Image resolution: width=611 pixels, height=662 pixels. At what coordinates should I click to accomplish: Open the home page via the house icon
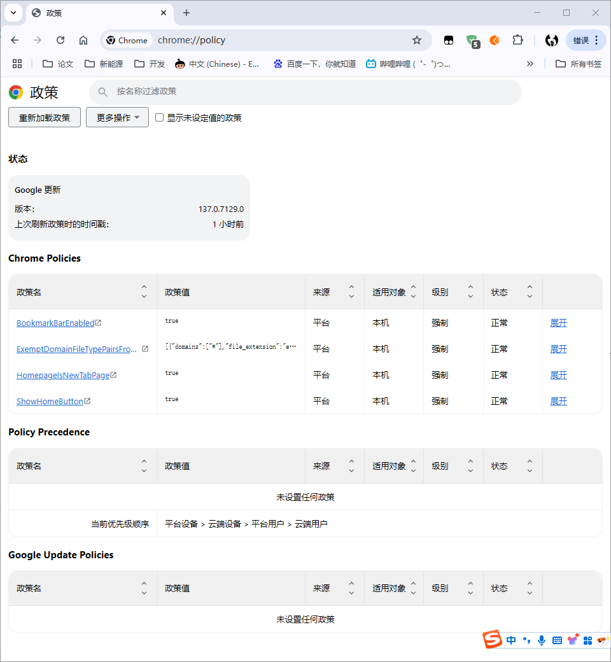[x=83, y=40]
